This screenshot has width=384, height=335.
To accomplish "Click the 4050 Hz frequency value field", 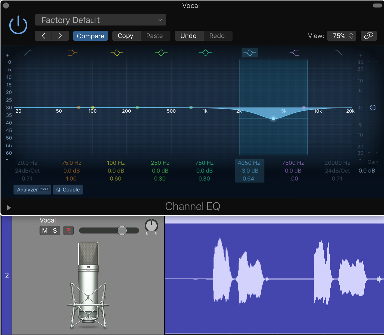I will pyautogui.click(x=249, y=163).
